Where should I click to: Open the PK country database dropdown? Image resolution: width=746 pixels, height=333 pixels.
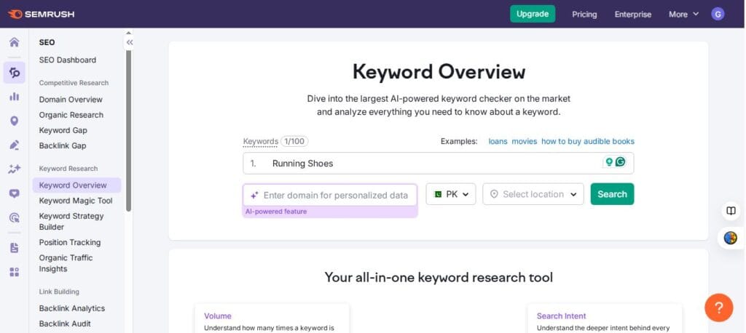[450, 194]
